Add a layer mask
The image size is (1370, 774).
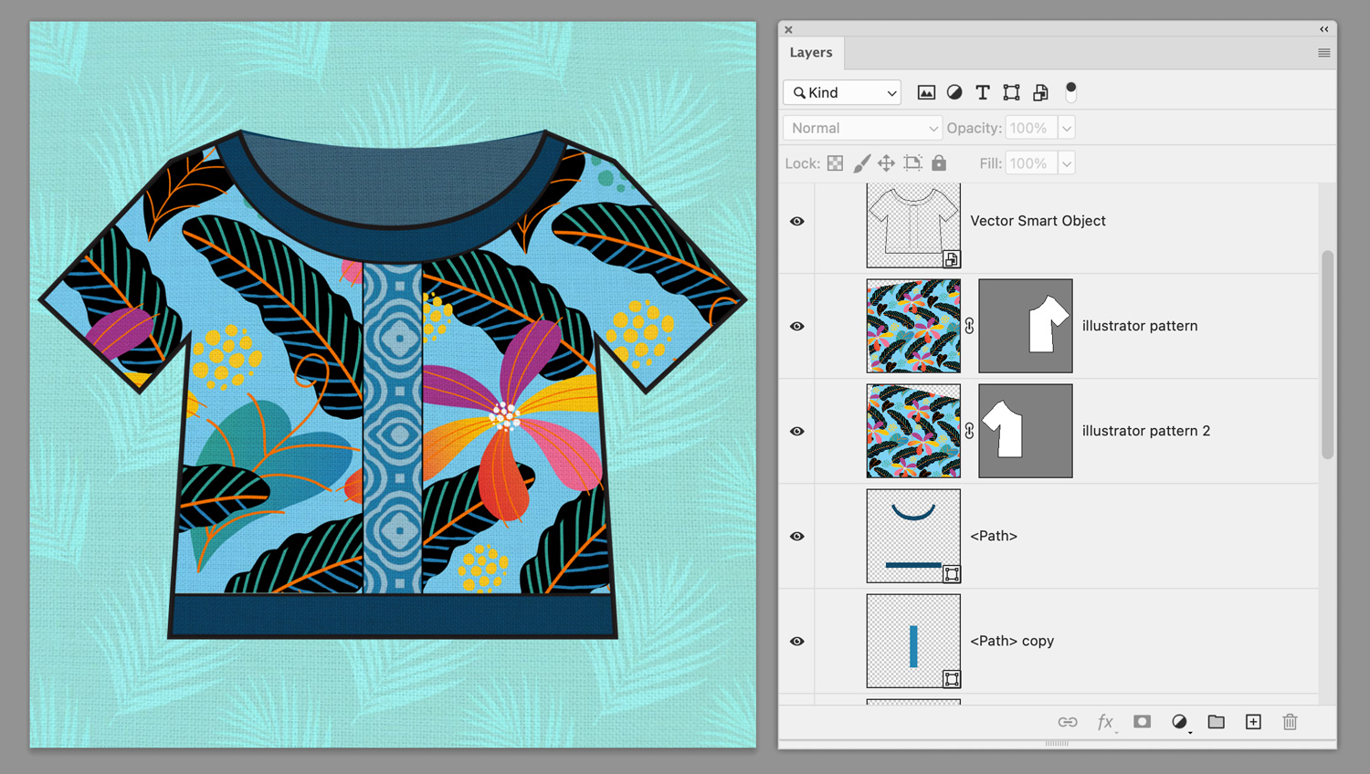click(x=1142, y=722)
